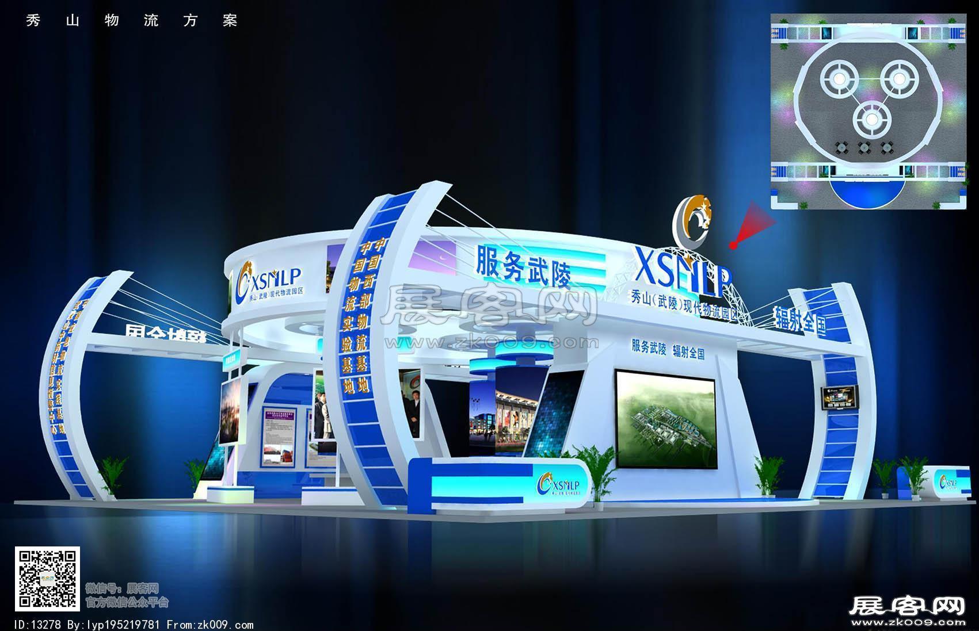Click the '微信号:展客网' caption
The image size is (979, 631).
click(122, 588)
